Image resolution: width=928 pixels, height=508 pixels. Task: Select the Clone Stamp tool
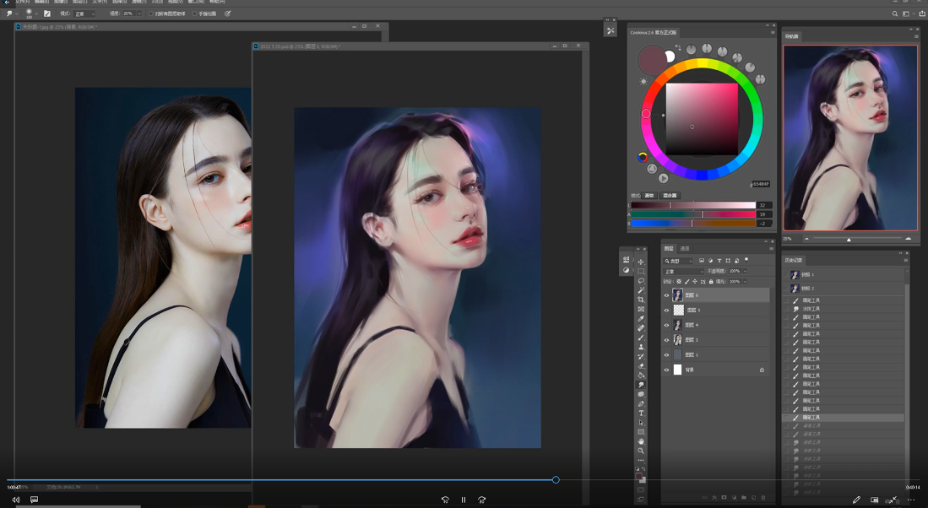coord(641,347)
